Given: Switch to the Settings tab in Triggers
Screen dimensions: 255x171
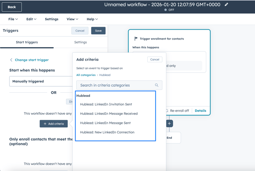Looking at the screenshot, I should pos(80,42).
